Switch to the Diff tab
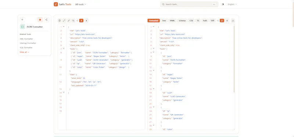The width and height of the screenshot is (294, 137). tap(212, 20)
